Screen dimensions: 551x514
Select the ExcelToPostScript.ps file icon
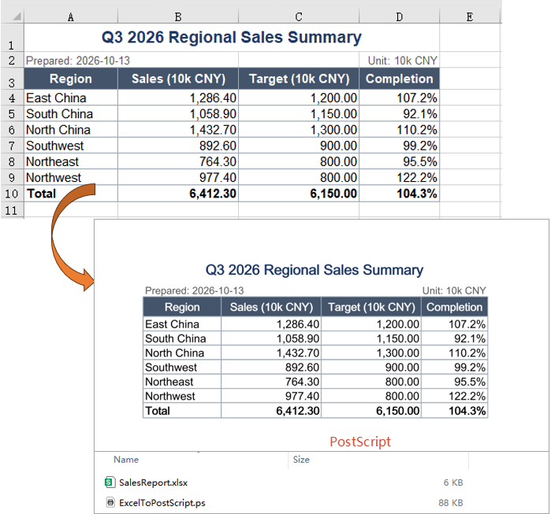tap(110, 502)
